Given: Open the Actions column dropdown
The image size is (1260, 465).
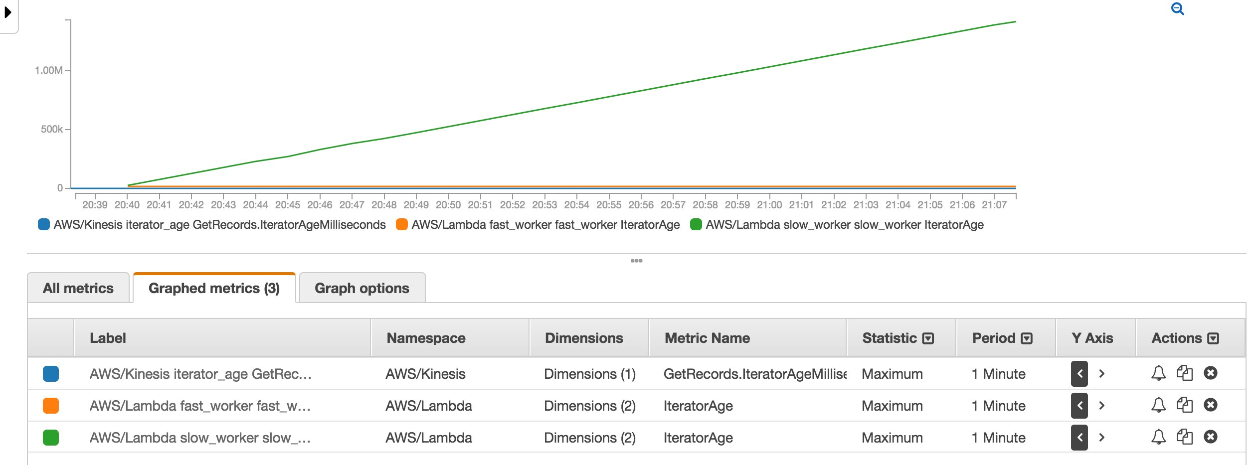Looking at the screenshot, I should pyautogui.click(x=1214, y=338).
